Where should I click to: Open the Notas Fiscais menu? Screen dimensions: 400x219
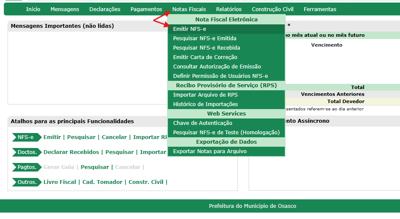click(x=189, y=9)
